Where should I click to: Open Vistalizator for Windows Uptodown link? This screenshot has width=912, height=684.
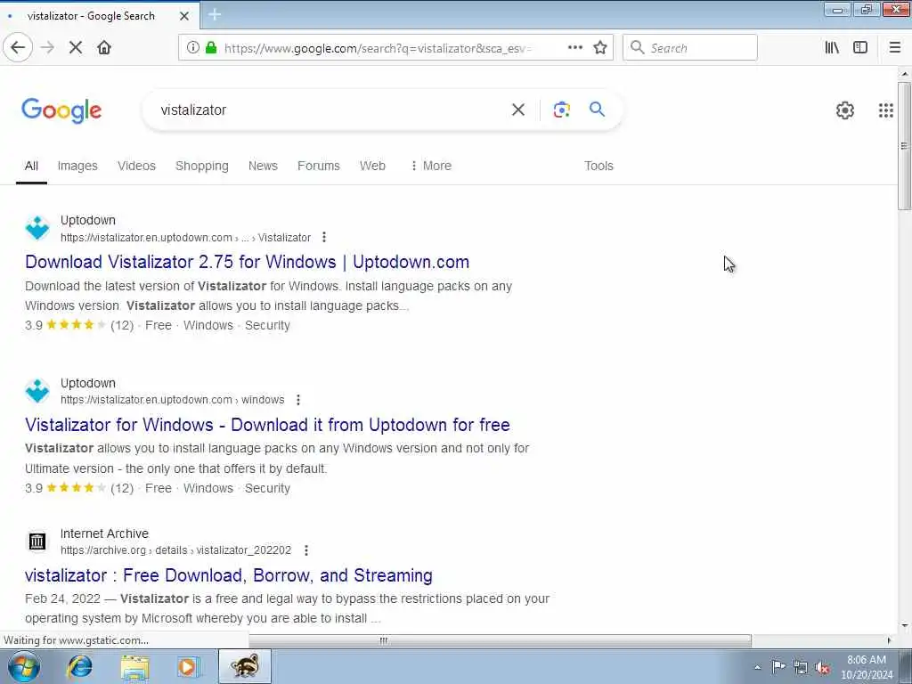[267, 425]
